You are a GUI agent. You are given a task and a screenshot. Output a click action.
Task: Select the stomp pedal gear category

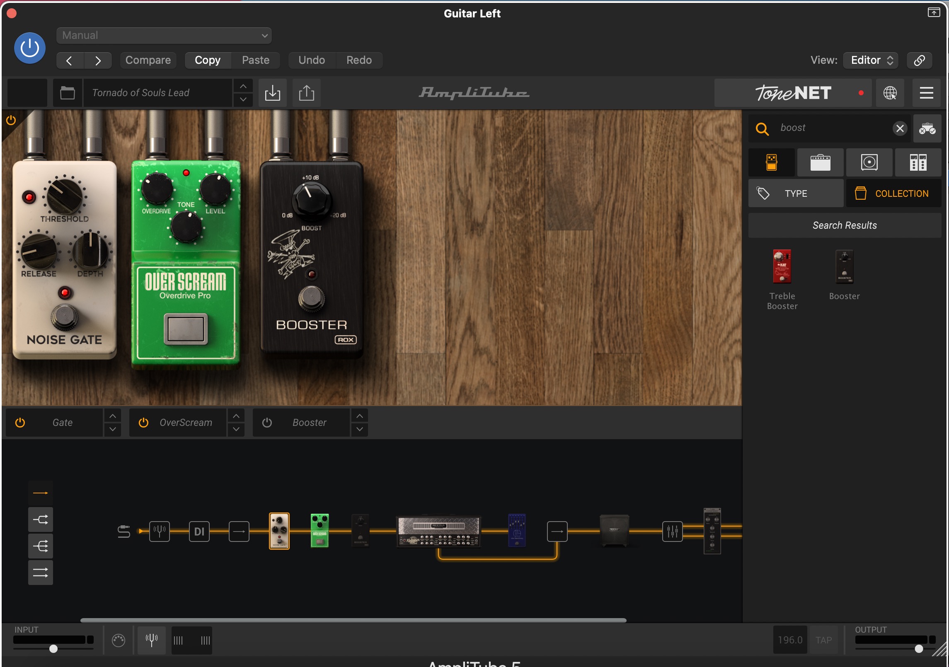coord(772,162)
